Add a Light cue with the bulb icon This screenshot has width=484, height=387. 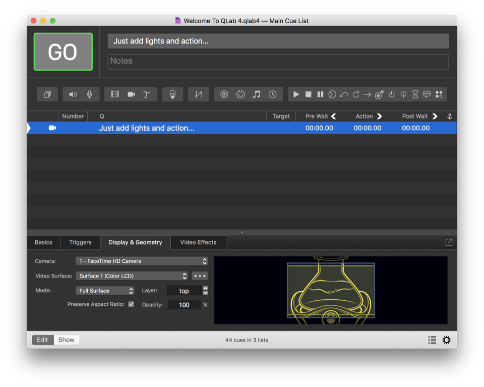click(172, 94)
